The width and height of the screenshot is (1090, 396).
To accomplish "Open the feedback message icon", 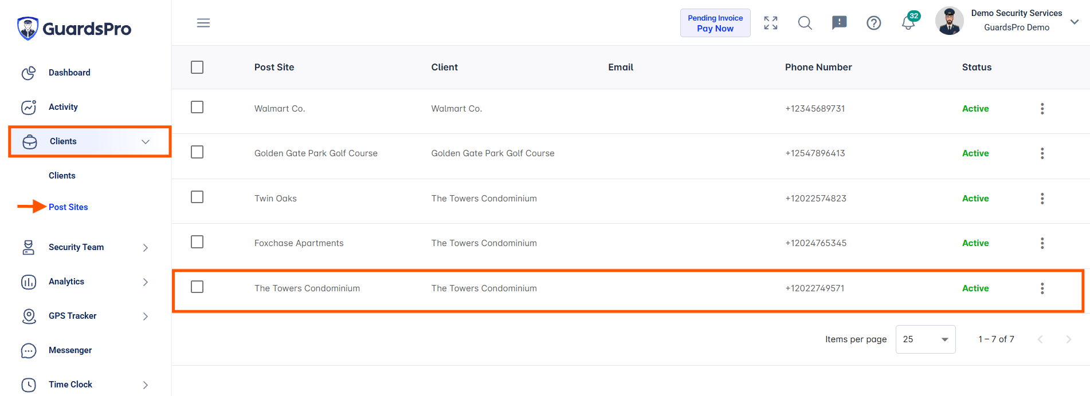I will 840,23.
